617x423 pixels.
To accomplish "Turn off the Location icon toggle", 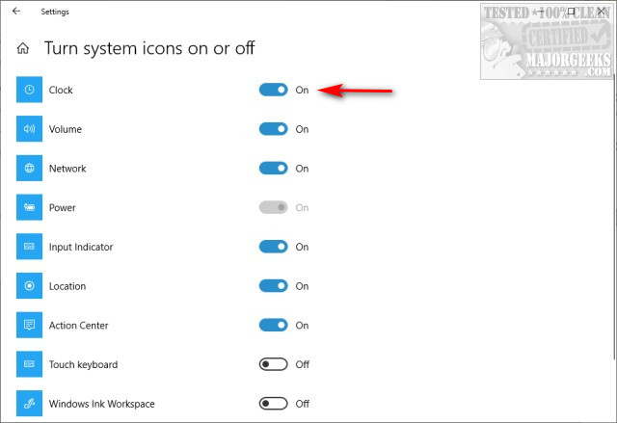I will pyautogui.click(x=274, y=286).
